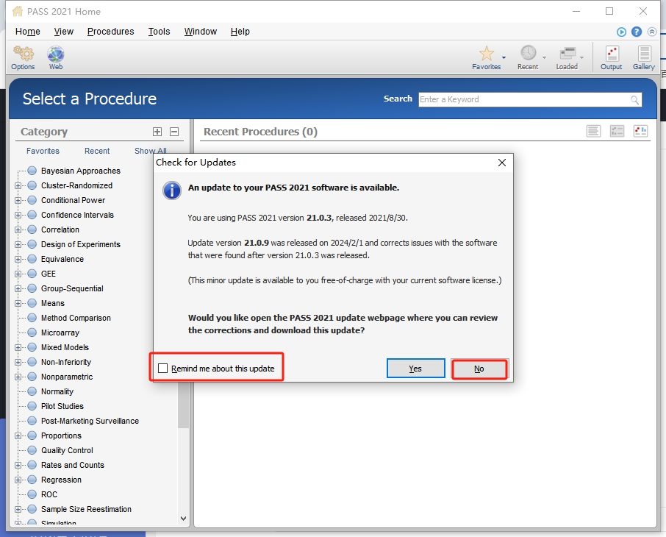Open the Procedures menu
The width and height of the screenshot is (666, 537).
110,32
